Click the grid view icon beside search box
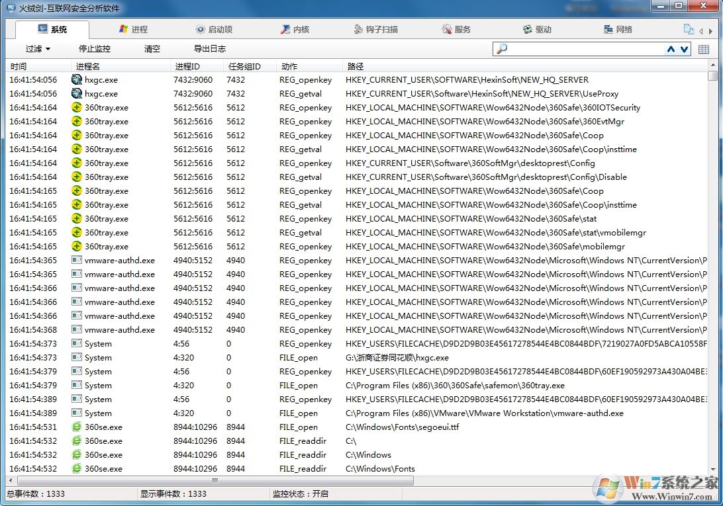 coord(703,49)
